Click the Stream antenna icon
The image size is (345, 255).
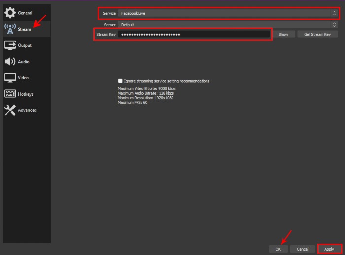coord(10,29)
